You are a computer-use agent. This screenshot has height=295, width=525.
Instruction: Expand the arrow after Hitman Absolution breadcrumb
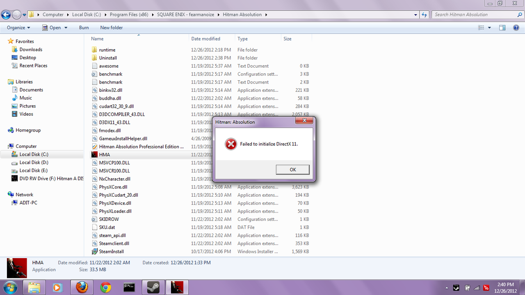(x=266, y=15)
